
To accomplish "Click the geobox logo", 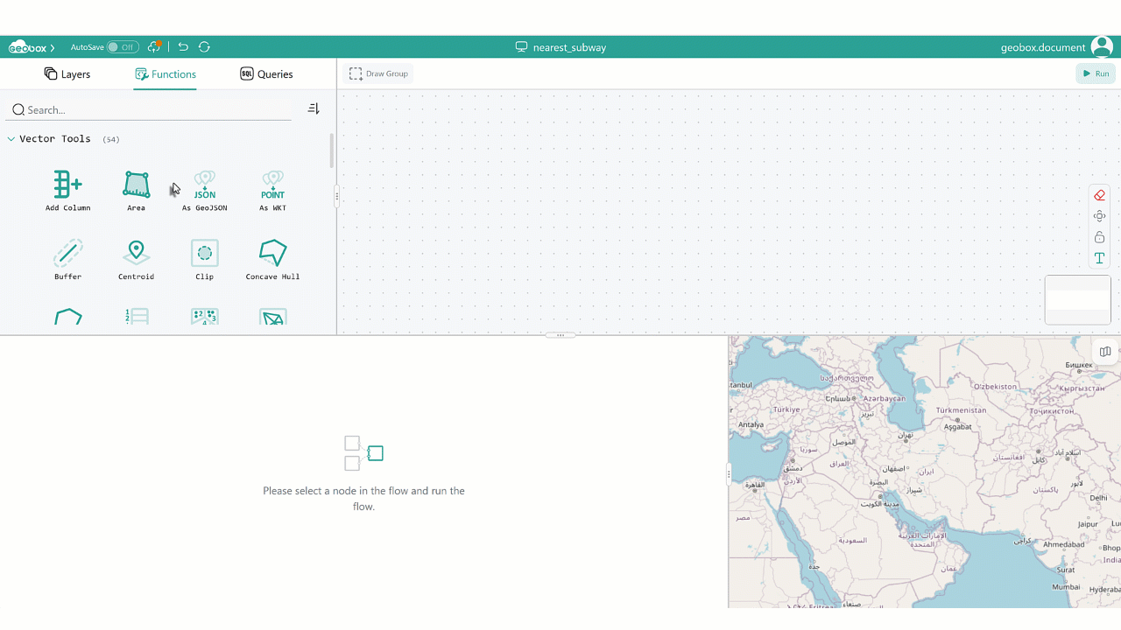I will coord(27,47).
